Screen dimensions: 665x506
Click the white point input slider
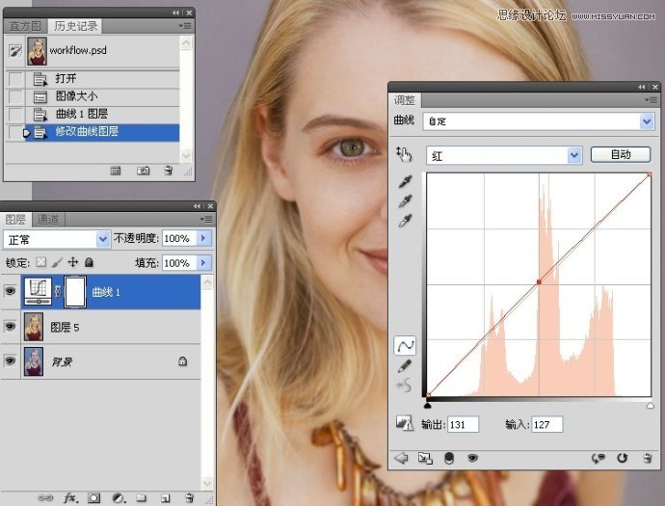(651, 406)
